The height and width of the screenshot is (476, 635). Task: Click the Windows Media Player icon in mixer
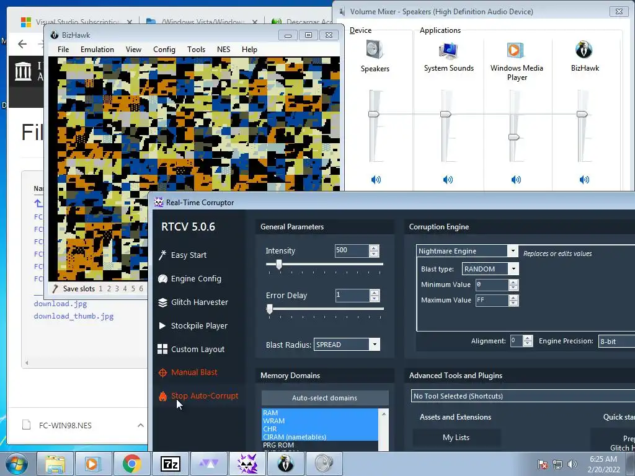pos(515,51)
